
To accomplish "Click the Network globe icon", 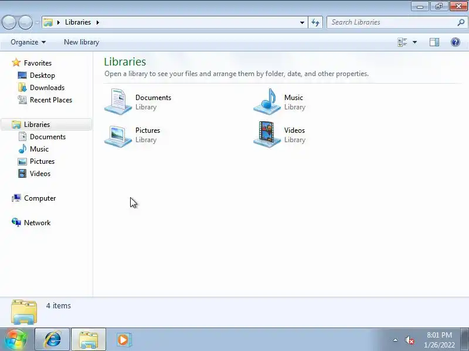I will click(16, 222).
